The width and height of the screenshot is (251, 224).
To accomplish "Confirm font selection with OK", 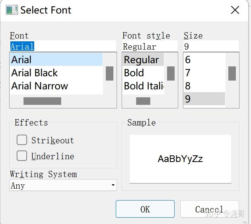I will pyautogui.click(x=145, y=209).
